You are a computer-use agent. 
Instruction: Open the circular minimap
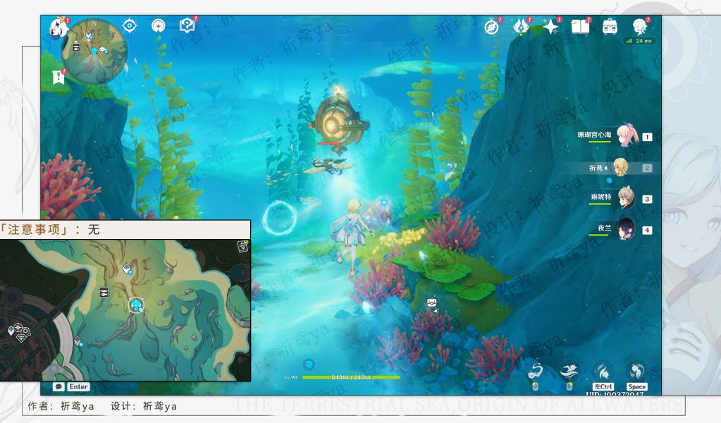94,51
